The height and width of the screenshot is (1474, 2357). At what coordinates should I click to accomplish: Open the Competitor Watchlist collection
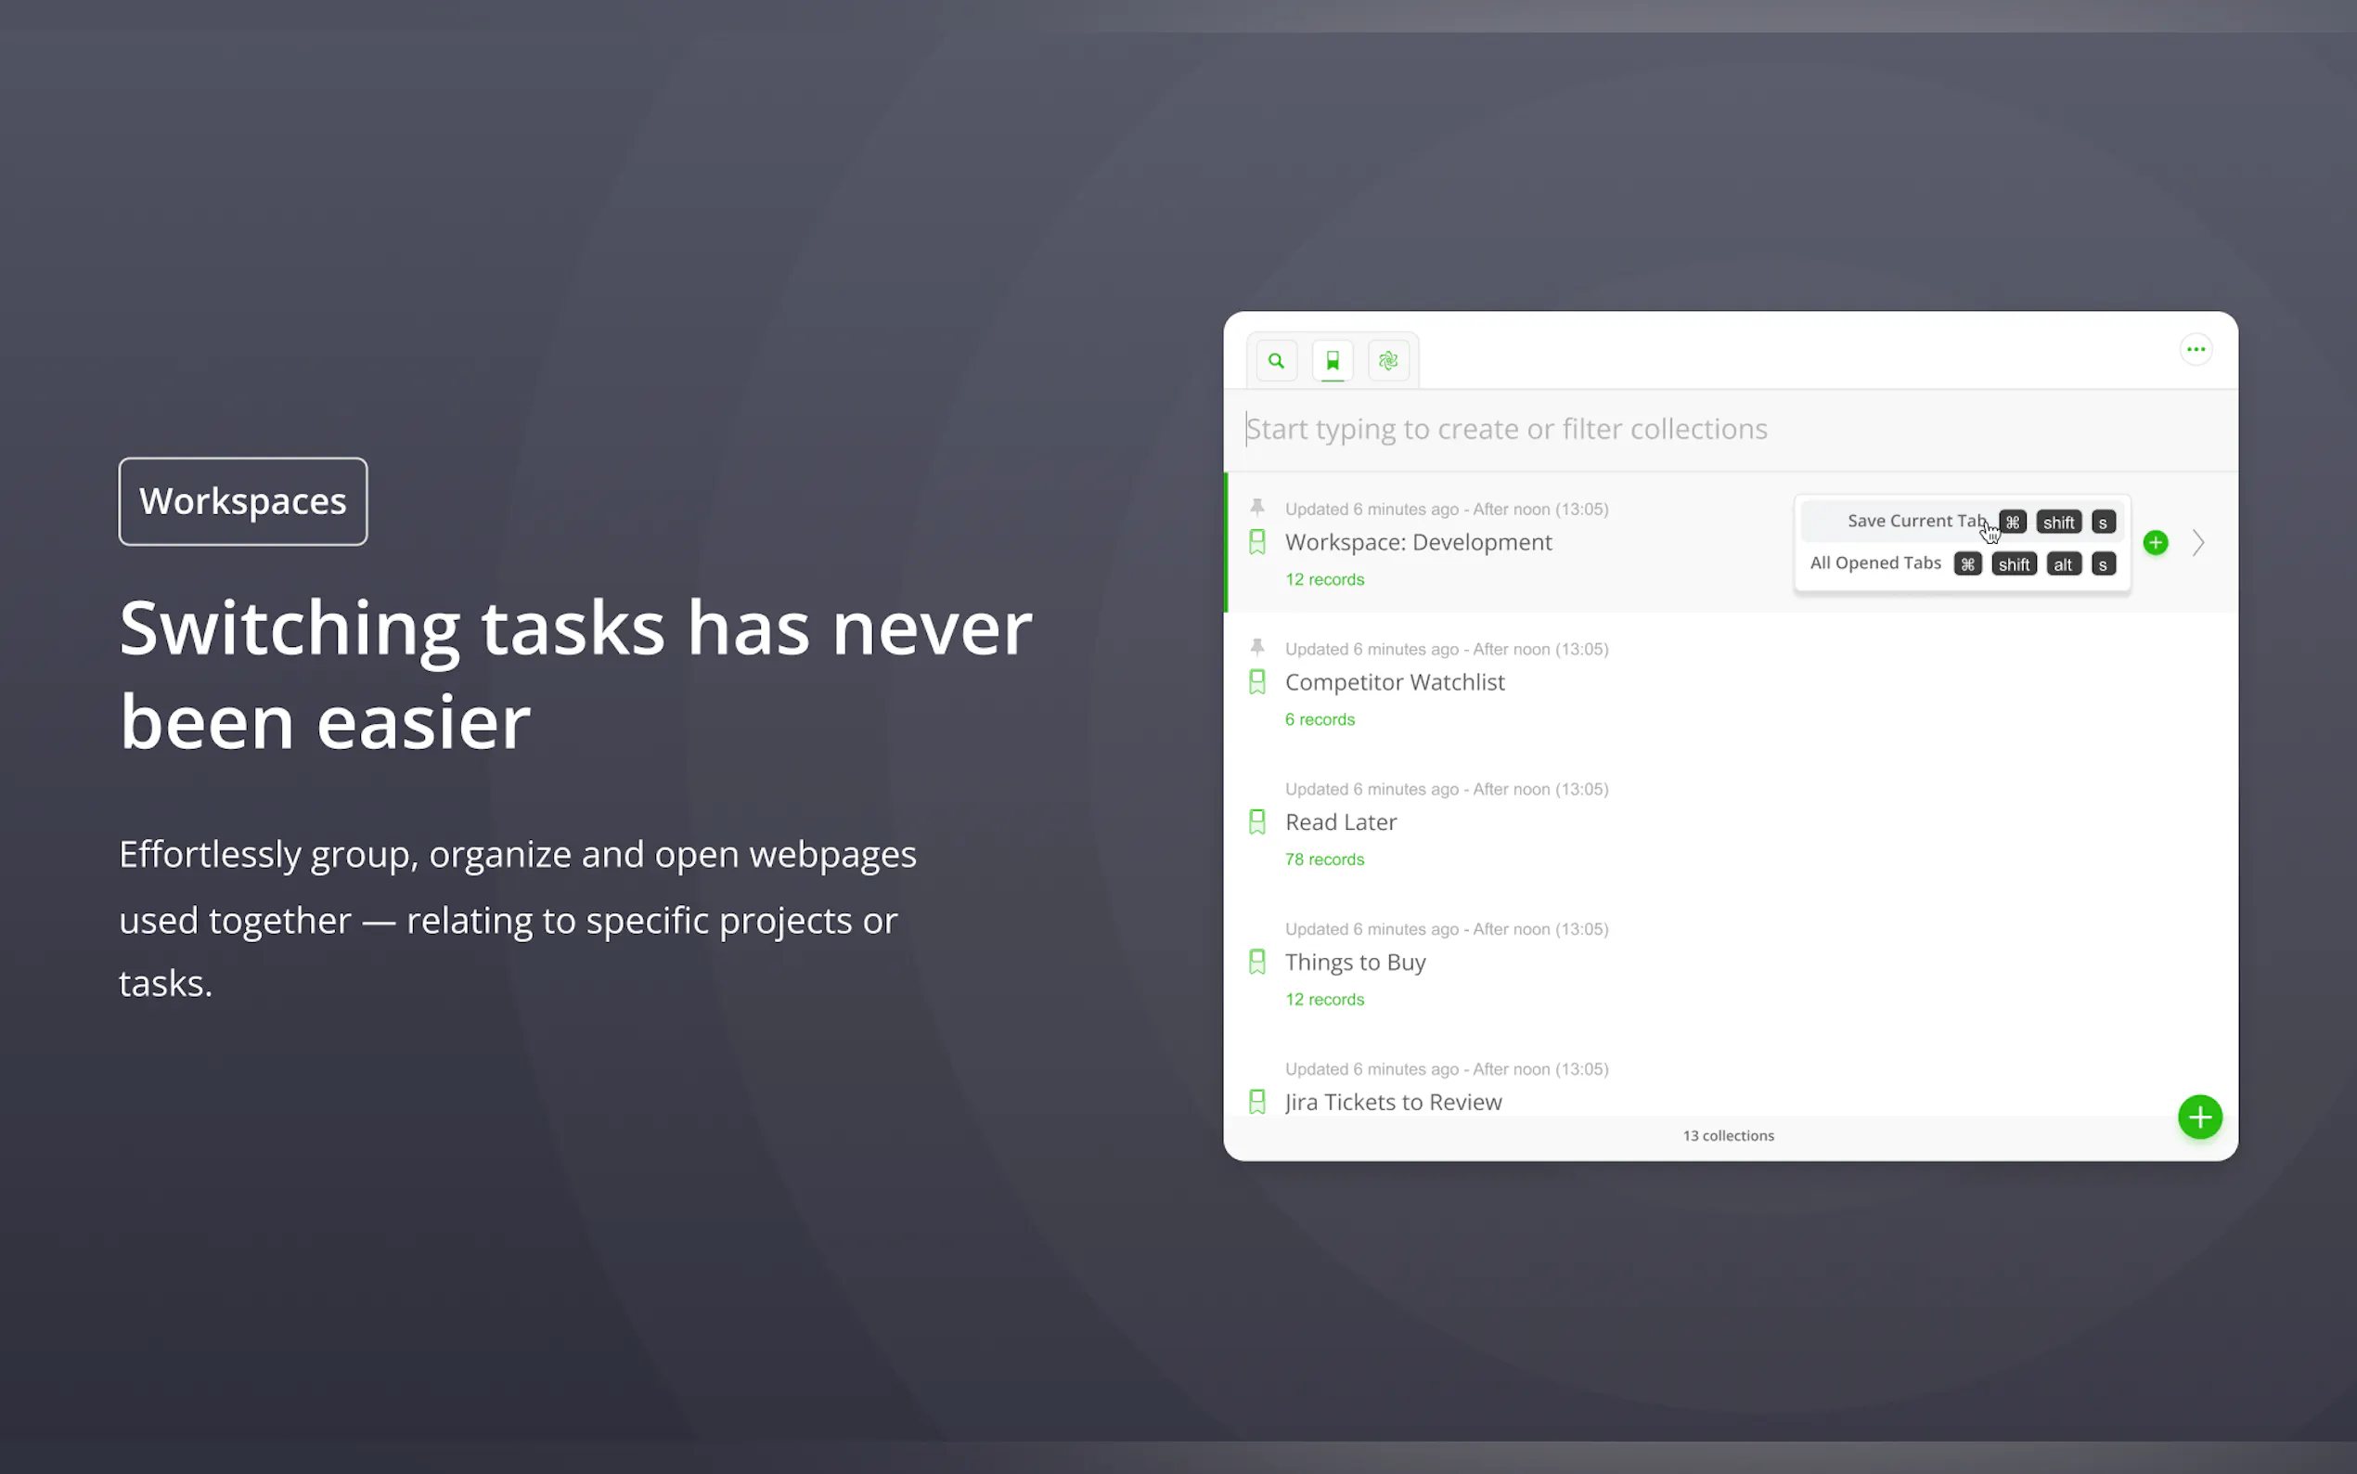coord(1395,682)
